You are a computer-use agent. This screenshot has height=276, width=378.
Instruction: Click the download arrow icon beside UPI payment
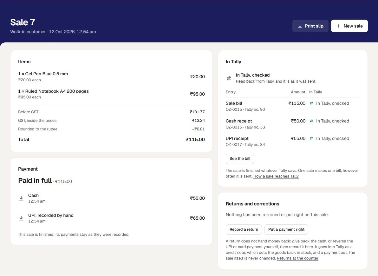pos(21,218)
